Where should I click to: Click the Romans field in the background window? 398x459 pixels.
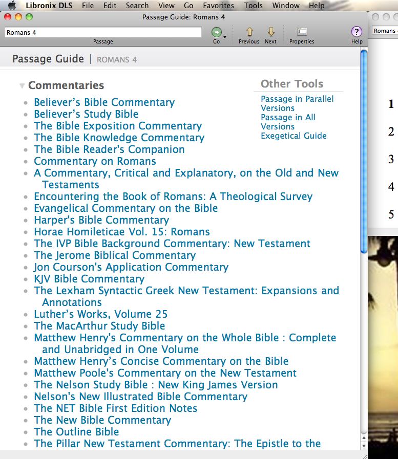point(385,31)
